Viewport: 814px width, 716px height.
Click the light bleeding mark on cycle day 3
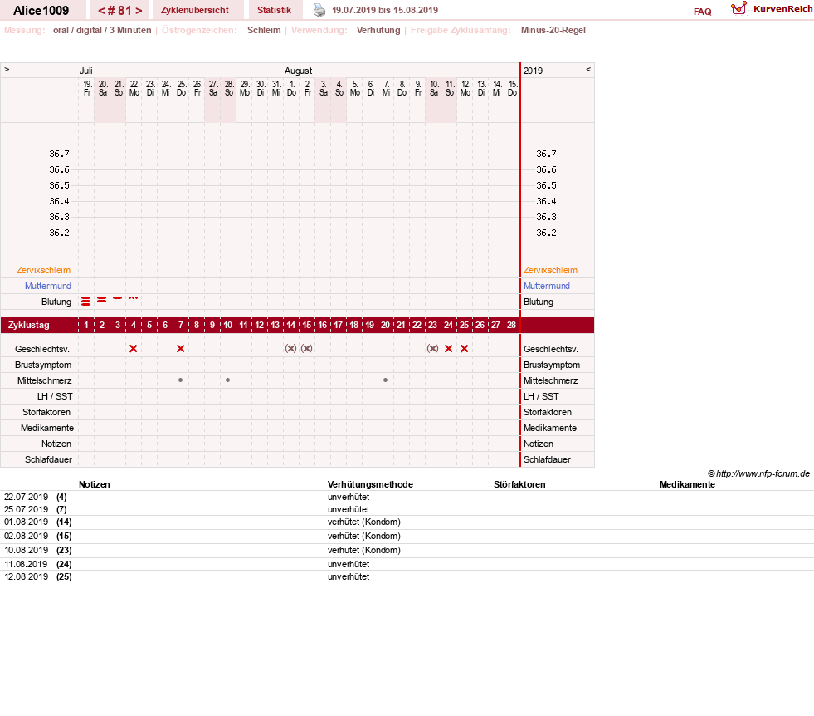click(117, 297)
